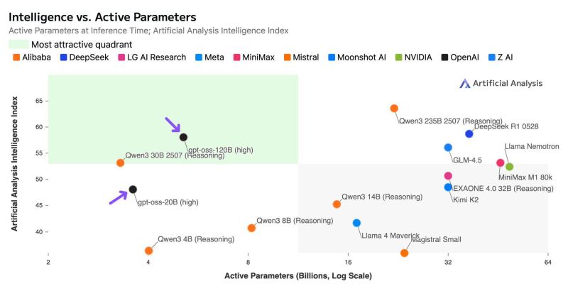Click the gpt-oss-120B (high) data point
This screenshot has width=568, height=291.
coord(183,137)
